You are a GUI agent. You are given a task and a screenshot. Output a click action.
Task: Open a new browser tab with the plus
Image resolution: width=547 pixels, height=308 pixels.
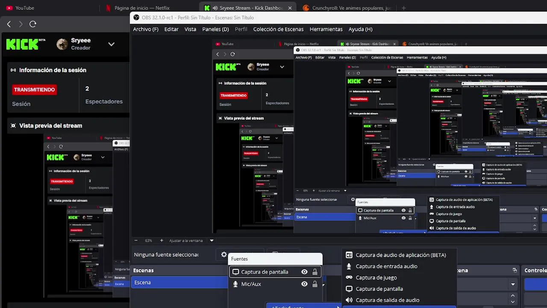pyautogui.click(x=403, y=8)
